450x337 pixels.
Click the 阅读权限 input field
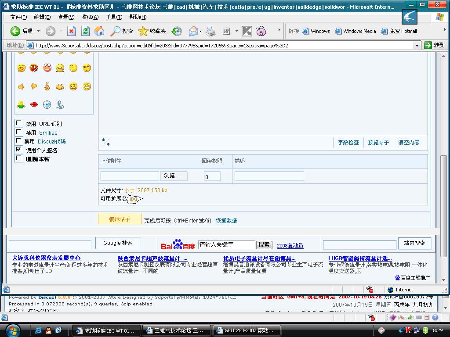point(212,176)
